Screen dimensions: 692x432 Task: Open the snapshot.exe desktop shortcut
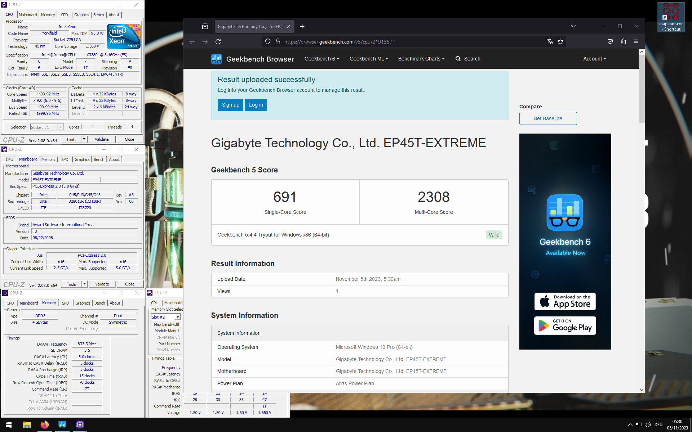coord(671,17)
